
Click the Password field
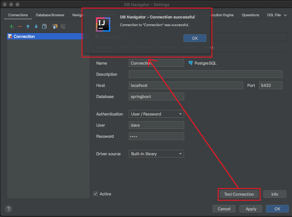[156, 136]
